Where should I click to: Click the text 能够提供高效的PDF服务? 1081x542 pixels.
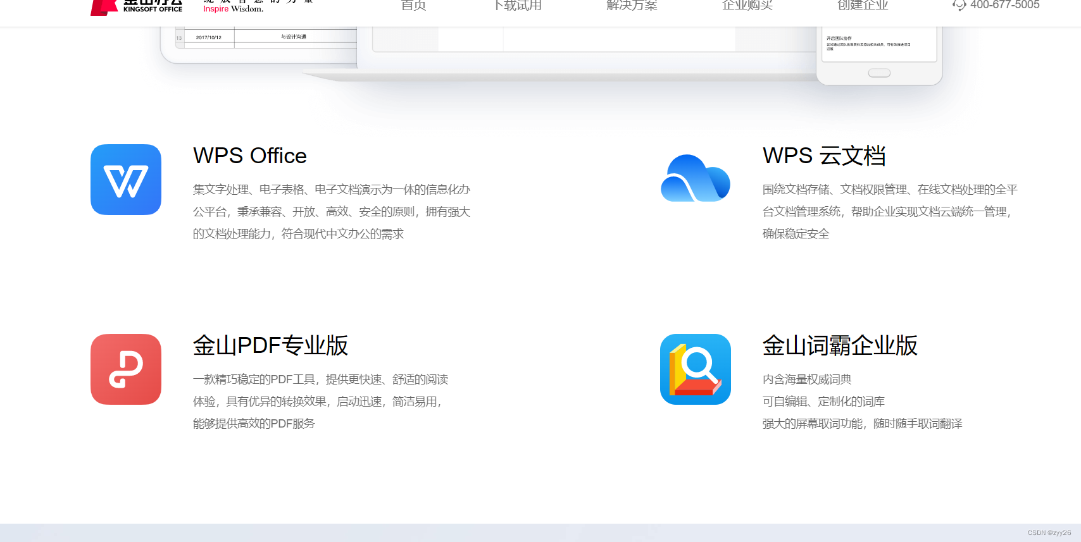(x=254, y=424)
